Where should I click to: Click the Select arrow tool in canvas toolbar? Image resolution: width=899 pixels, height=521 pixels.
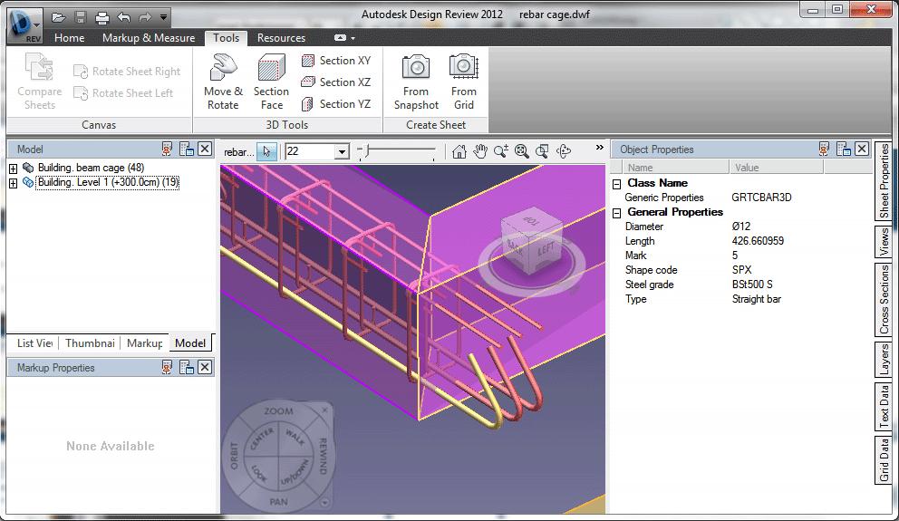(266, 151)
